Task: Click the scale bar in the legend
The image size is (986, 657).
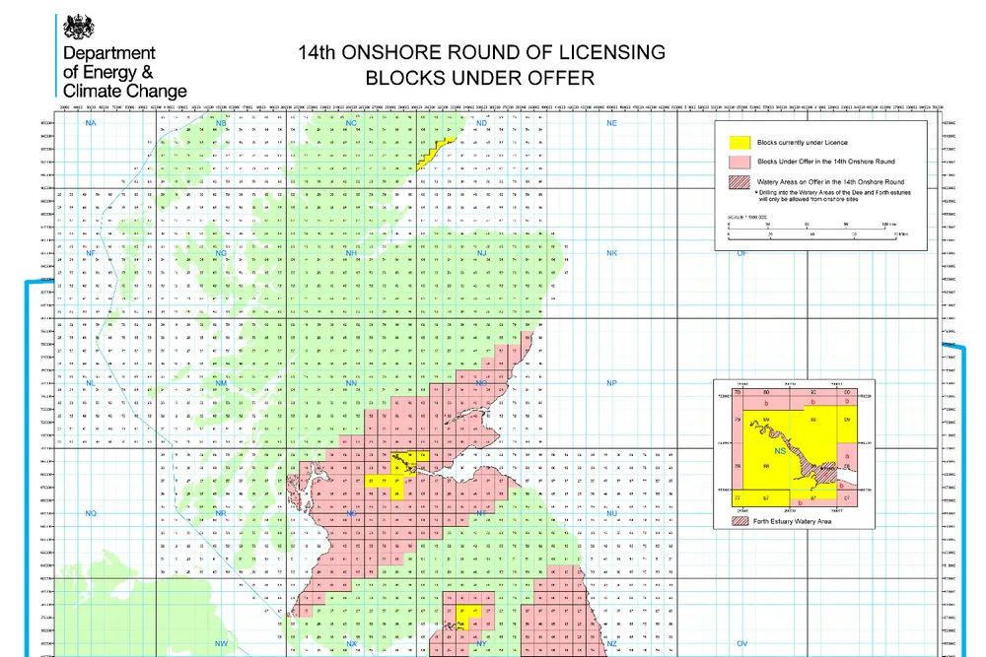Action: click(816, 226)
